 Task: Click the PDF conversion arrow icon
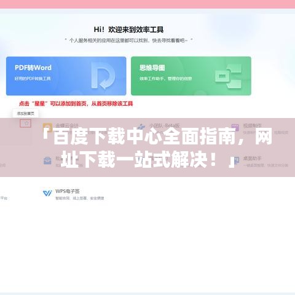(x=103, y=76)
